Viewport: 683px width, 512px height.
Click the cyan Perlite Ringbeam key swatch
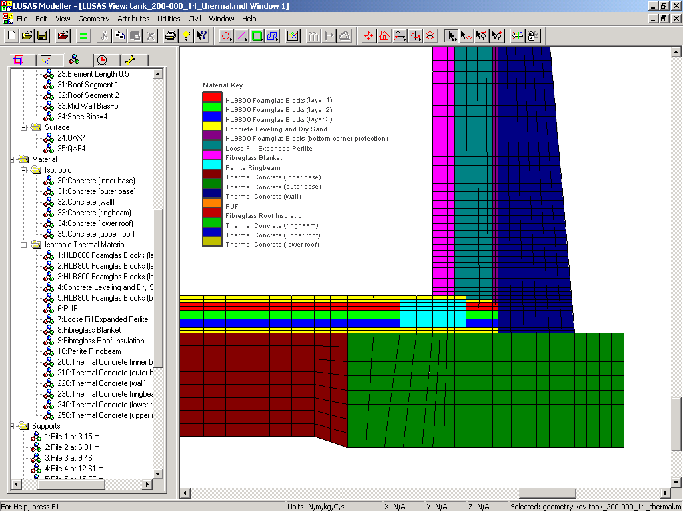tap(212, 164)
